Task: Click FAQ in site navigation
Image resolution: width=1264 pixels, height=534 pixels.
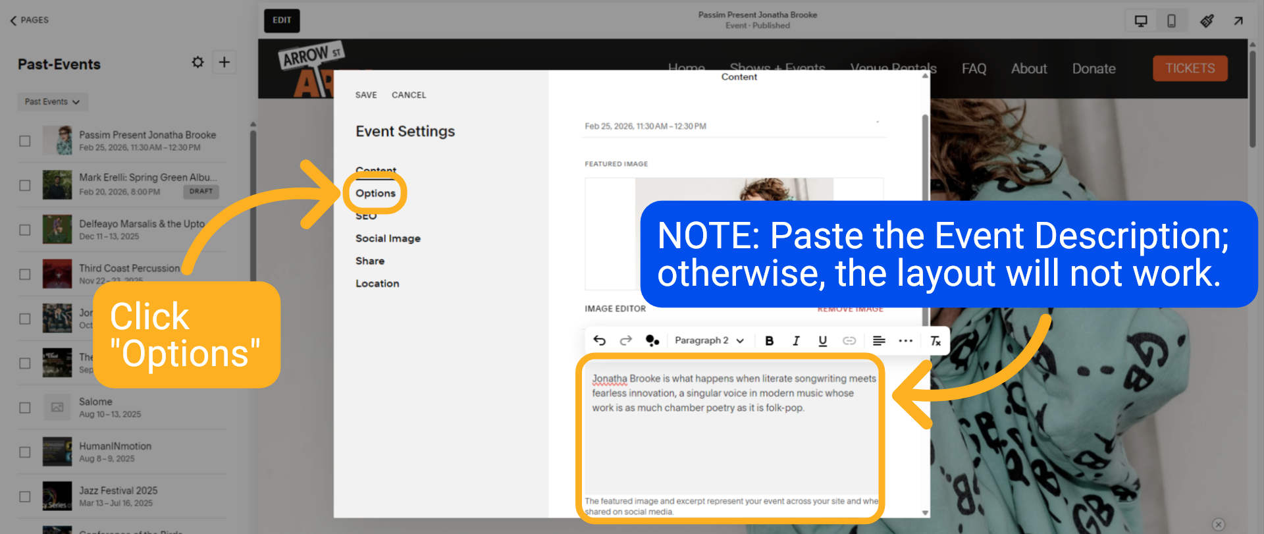Action: point(974,68)
